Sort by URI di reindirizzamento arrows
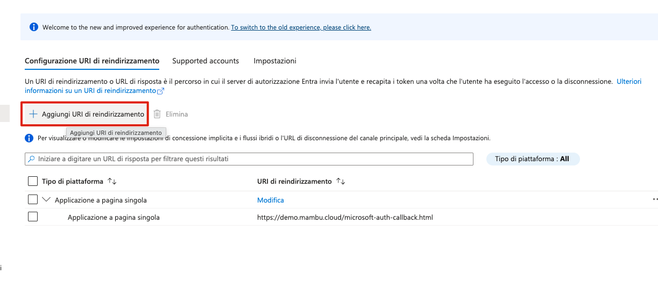Image resolution: width=658 pixels, height=288 pixels. coord(341,181)
